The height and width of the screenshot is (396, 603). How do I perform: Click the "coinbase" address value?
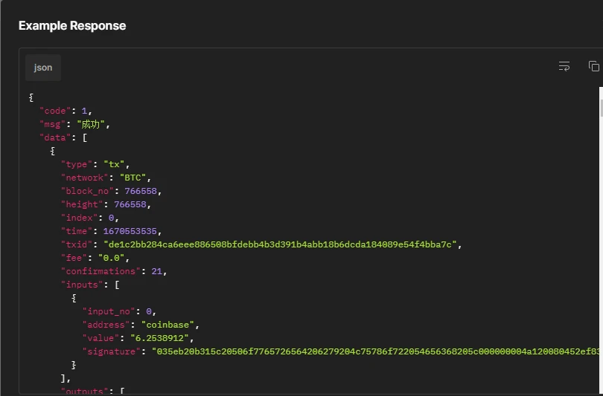[167, 325]
